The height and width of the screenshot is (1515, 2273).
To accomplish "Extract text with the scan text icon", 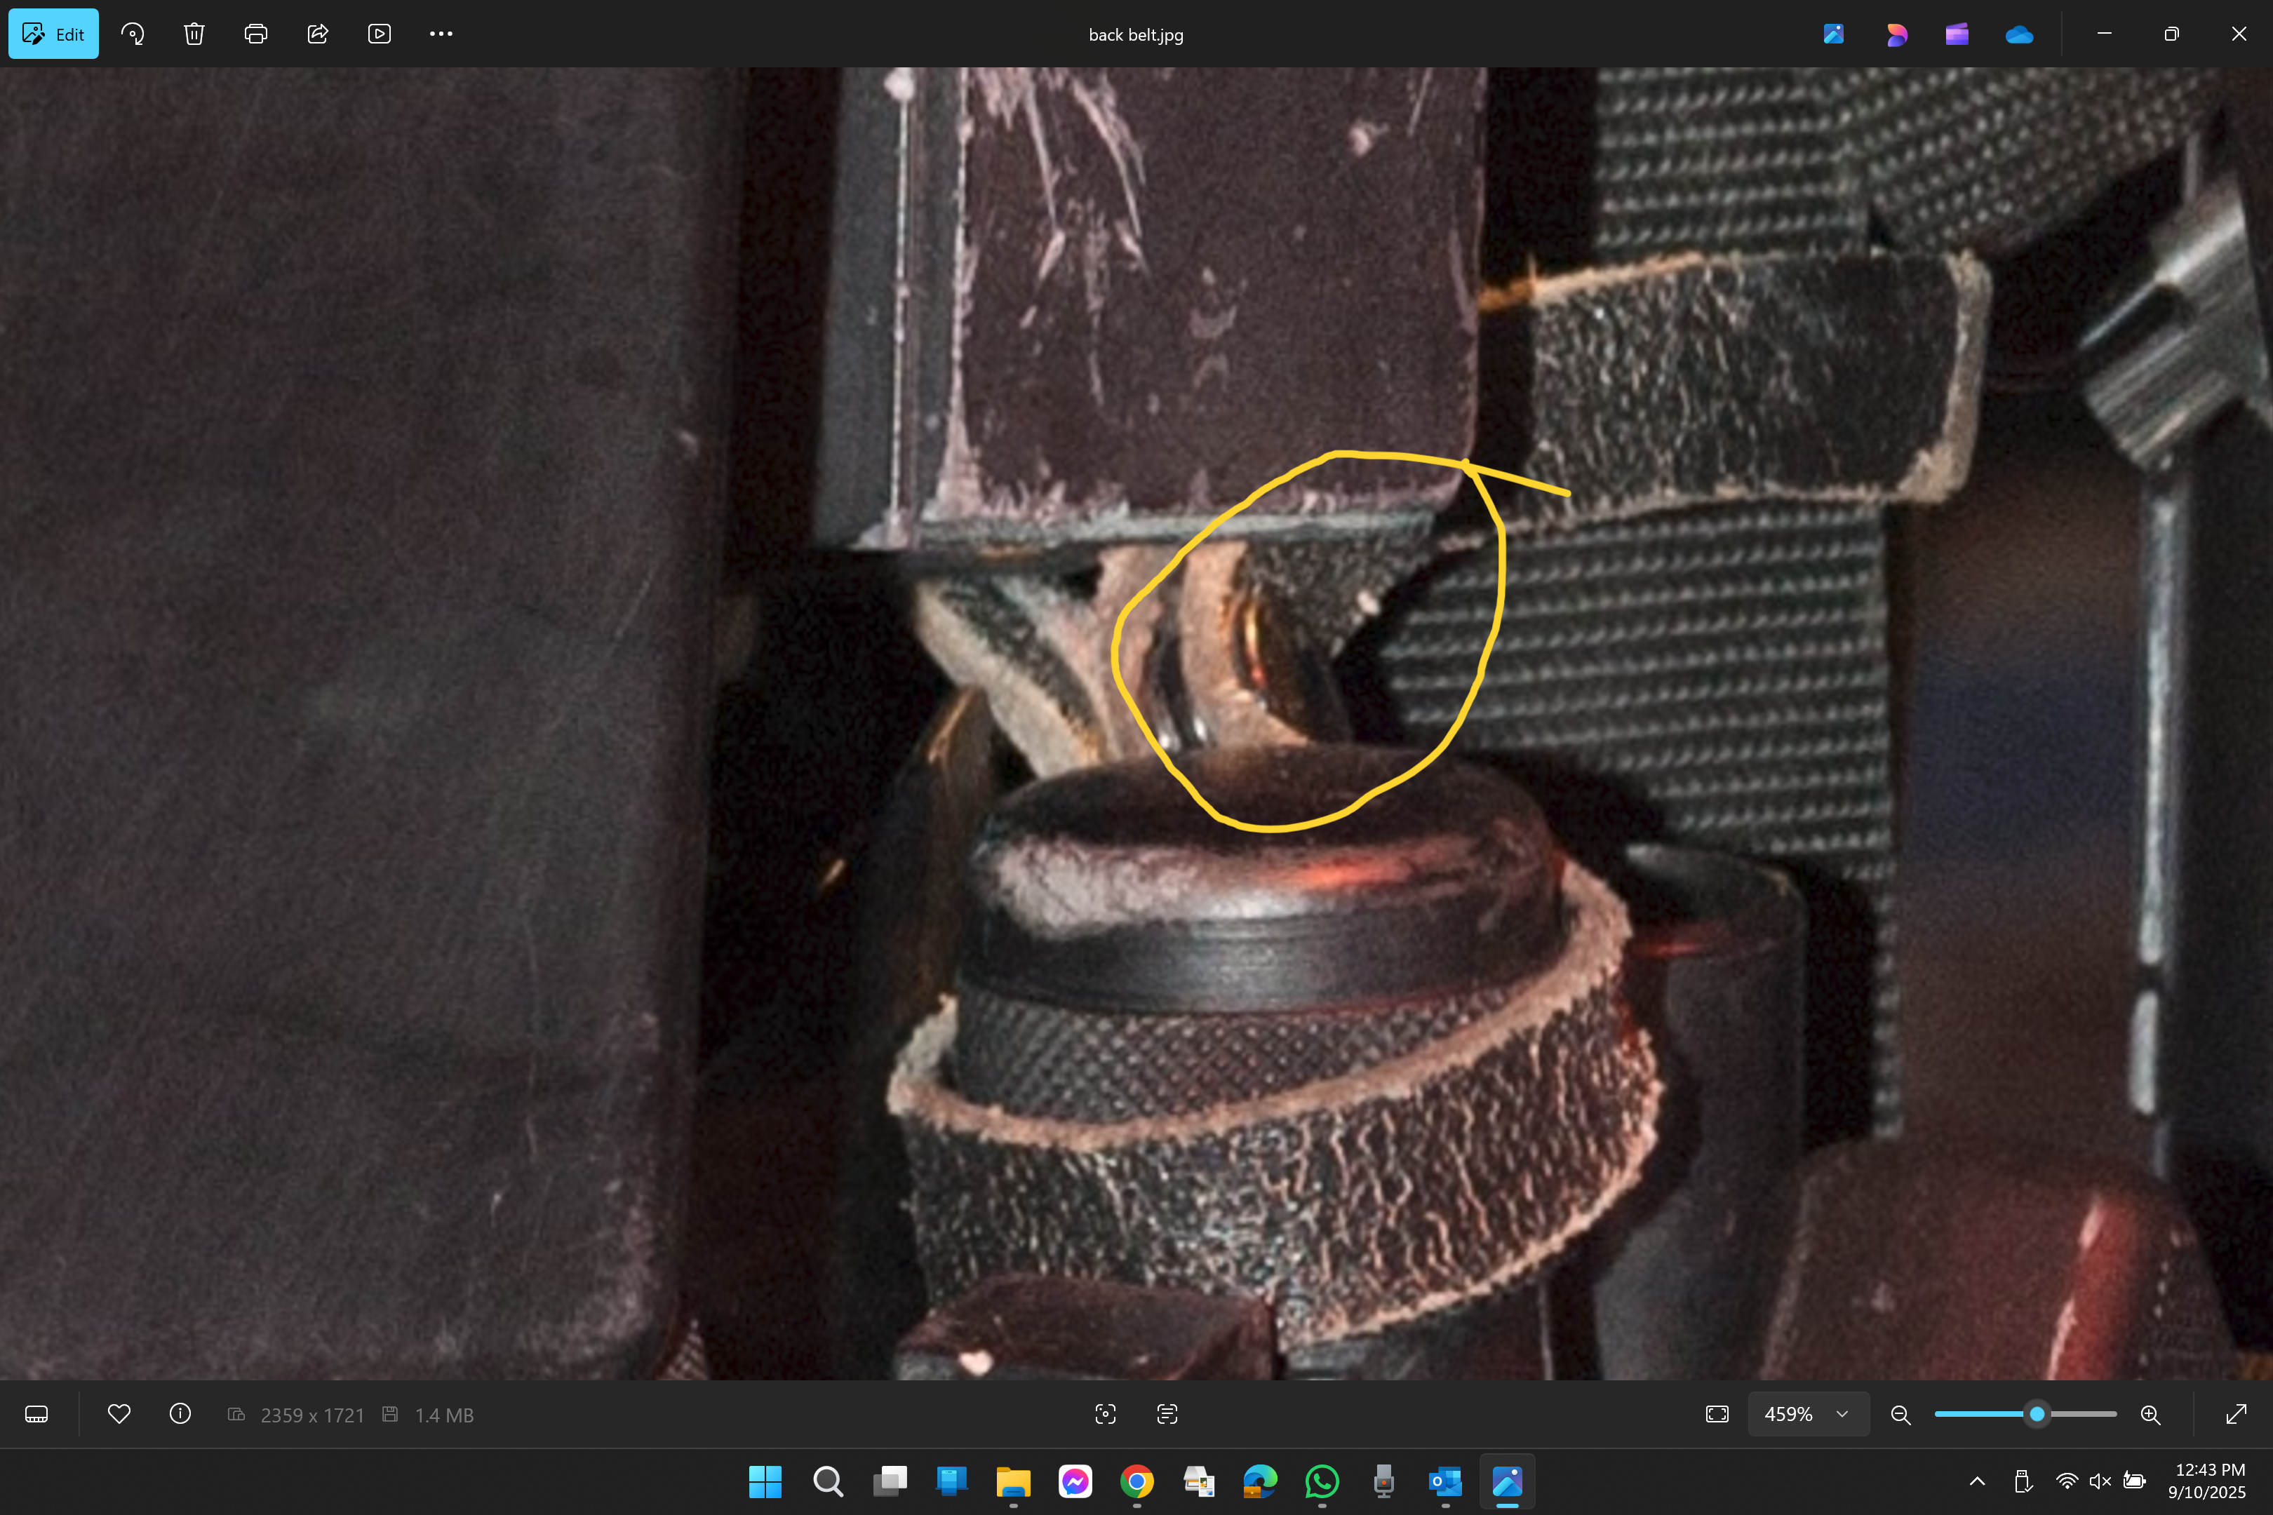I will (1167, 1415).
